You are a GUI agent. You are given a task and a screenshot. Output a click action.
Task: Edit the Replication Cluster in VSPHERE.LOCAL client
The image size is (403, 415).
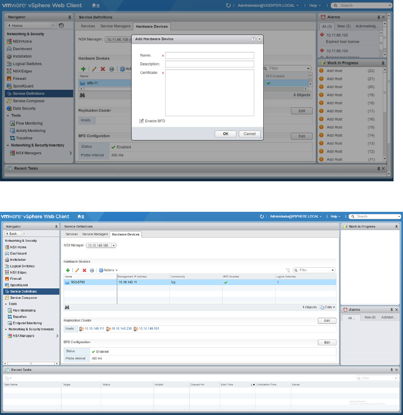(327, 321)
